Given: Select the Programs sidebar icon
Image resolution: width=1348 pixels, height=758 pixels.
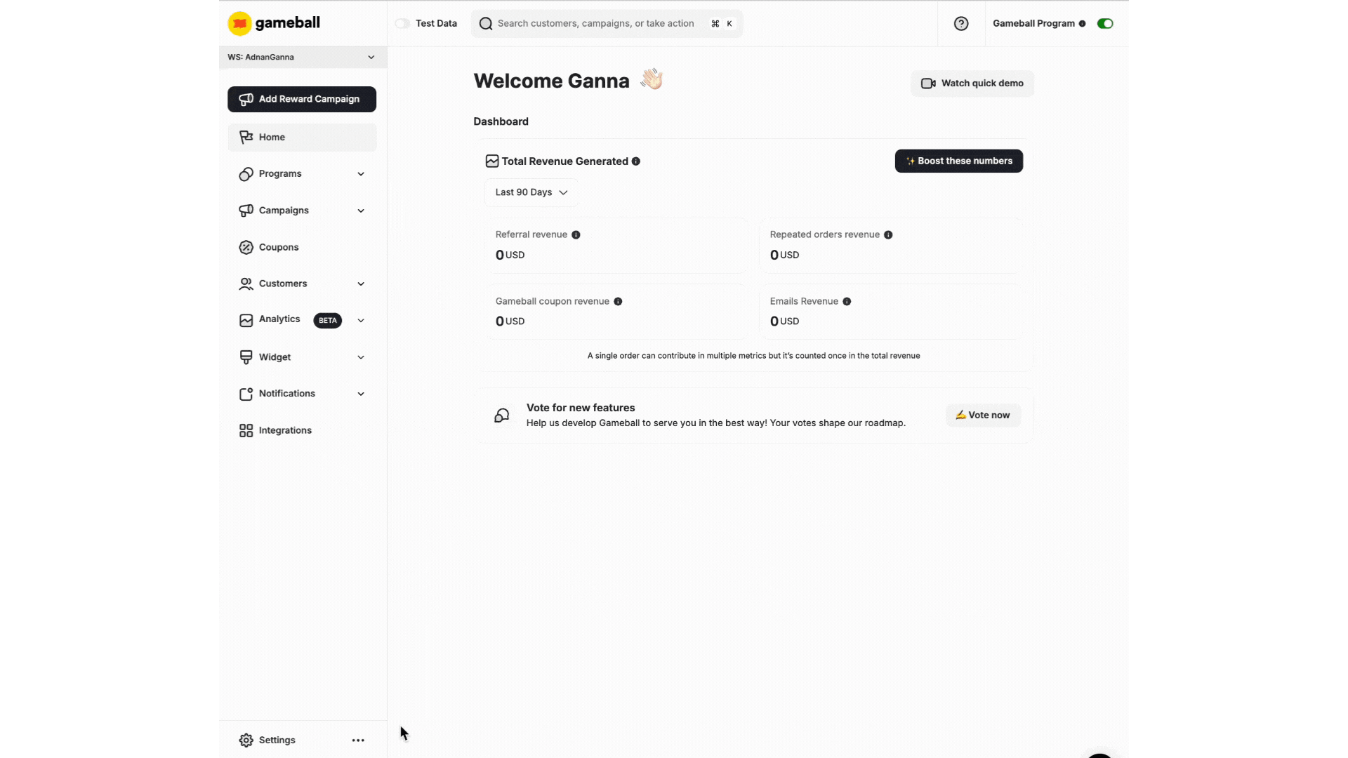Looking at the screenshot, I should click(246, 174).
